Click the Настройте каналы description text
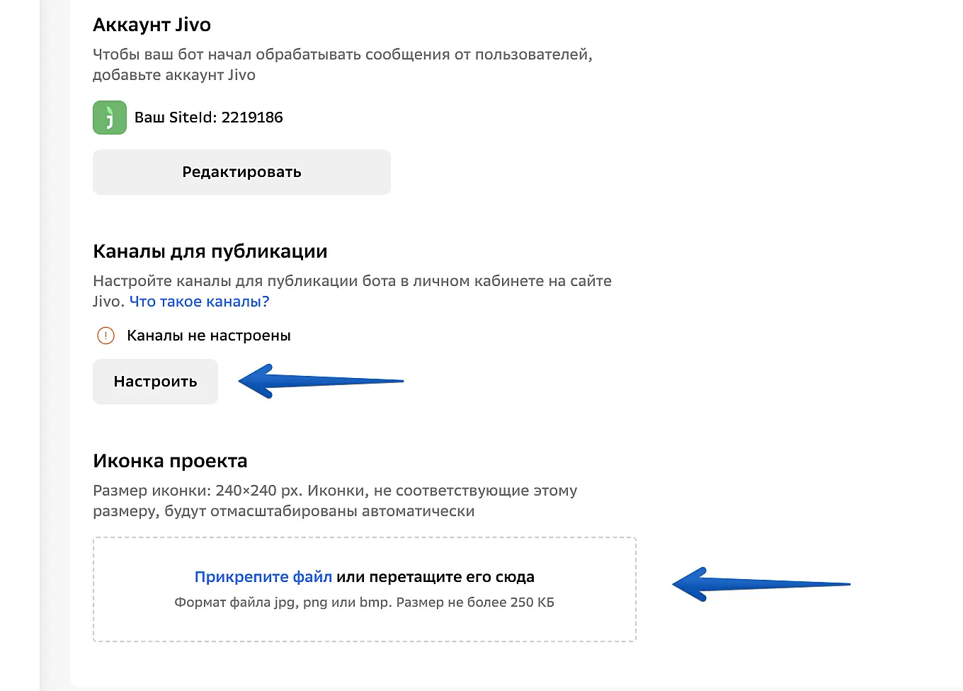Viewport: 963px width, 691px height. click(352, 281)
